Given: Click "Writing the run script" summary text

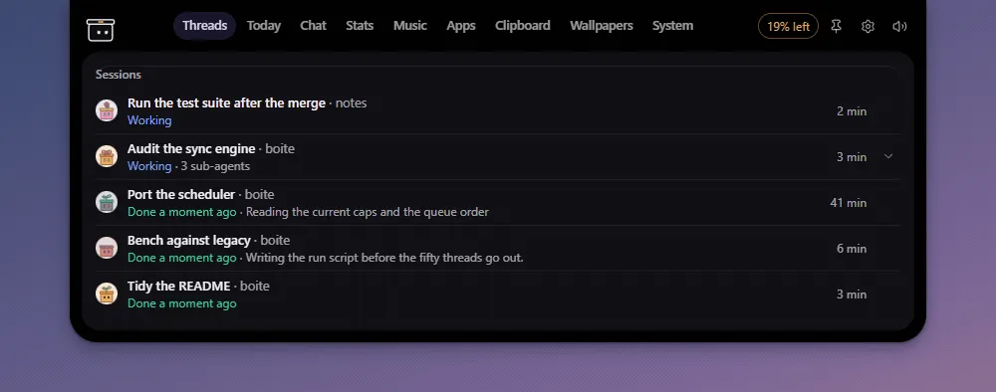Looking at the screenshot, I should 384,258.
